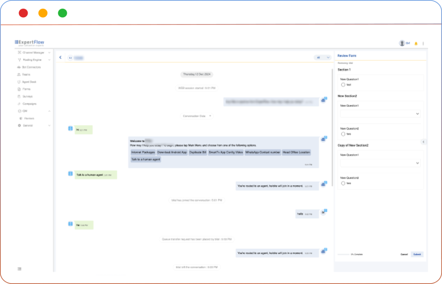Select the radio option under New Section2 Question2

343,134
